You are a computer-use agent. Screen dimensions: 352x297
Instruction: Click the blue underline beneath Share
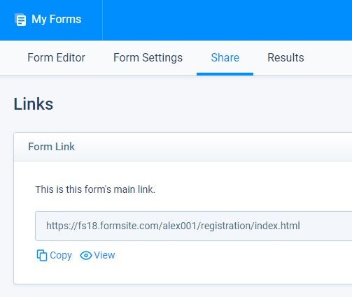pyautogui.click(x=225, y=74)
